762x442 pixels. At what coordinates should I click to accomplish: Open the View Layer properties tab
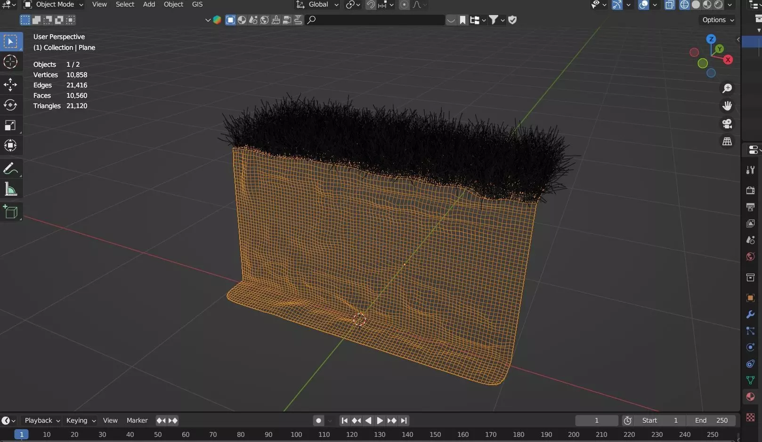(x=751, y=223)
